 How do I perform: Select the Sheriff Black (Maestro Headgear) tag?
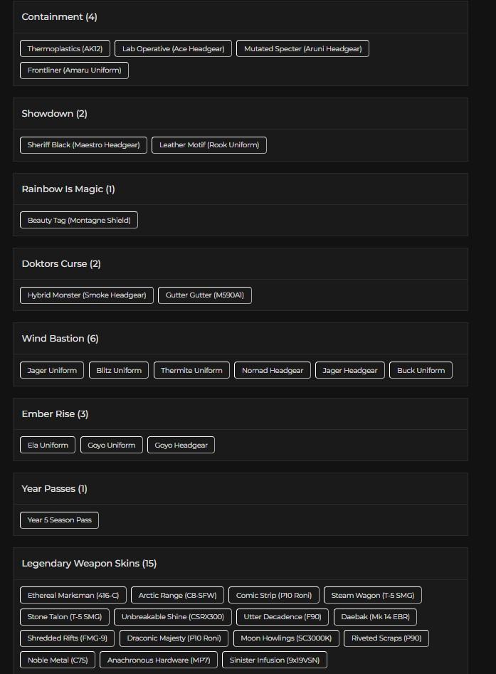click(x=83, y=145)
